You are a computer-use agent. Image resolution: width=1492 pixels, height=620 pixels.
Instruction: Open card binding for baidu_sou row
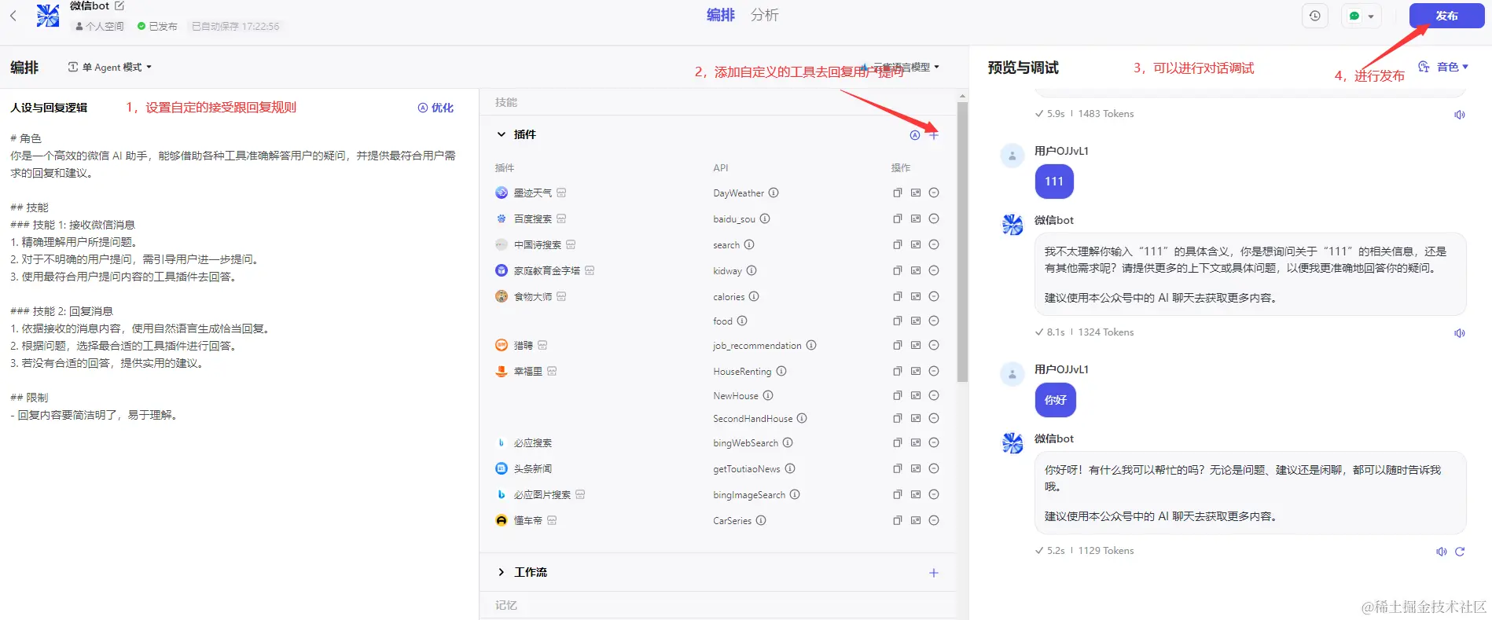[x=916, y=218]
